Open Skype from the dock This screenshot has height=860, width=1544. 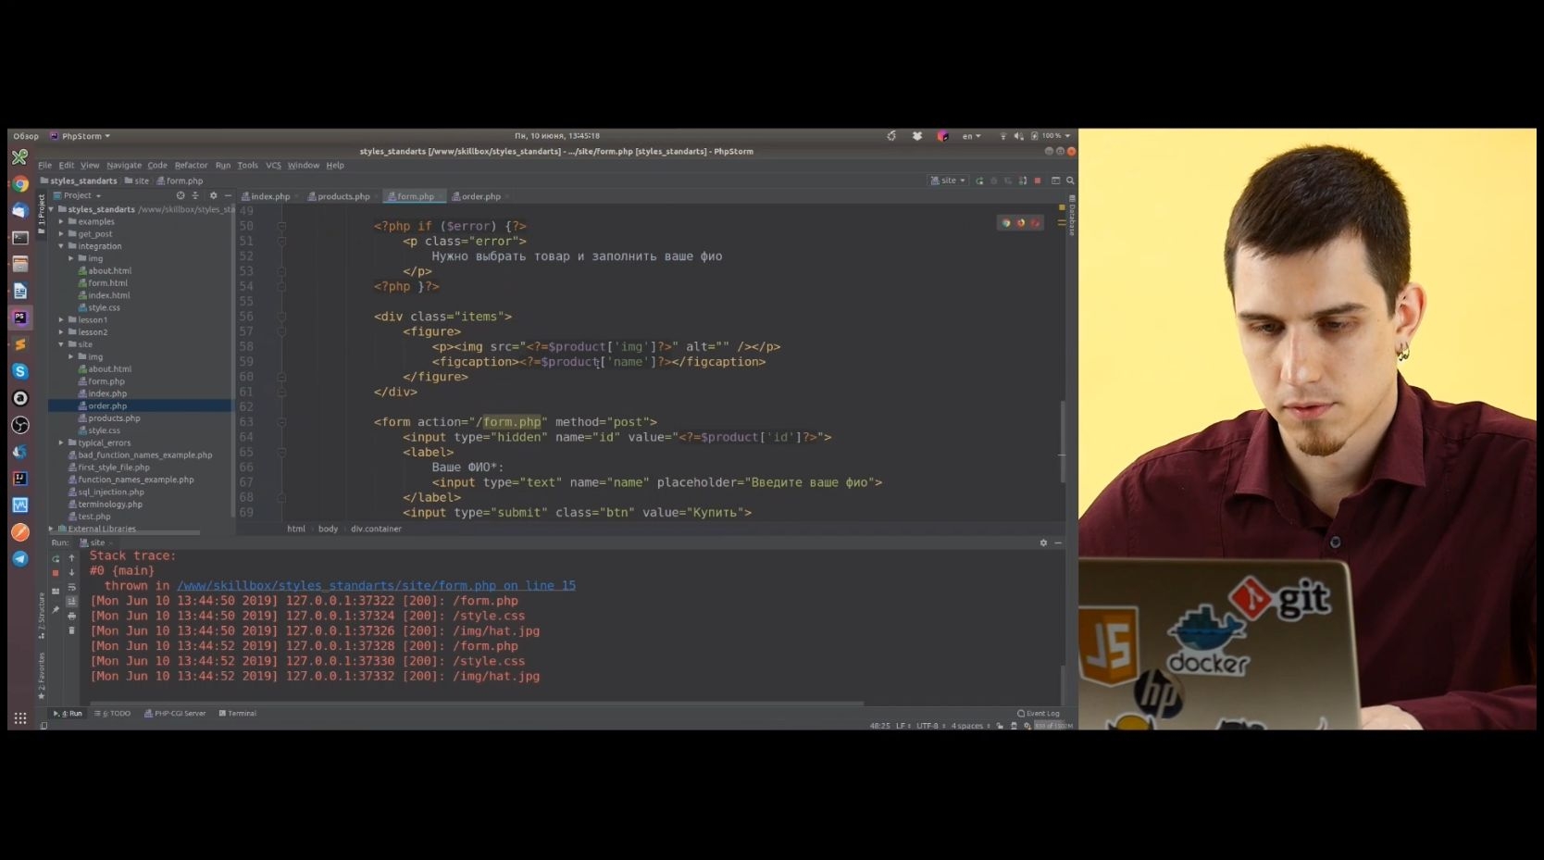click(19, 371)
